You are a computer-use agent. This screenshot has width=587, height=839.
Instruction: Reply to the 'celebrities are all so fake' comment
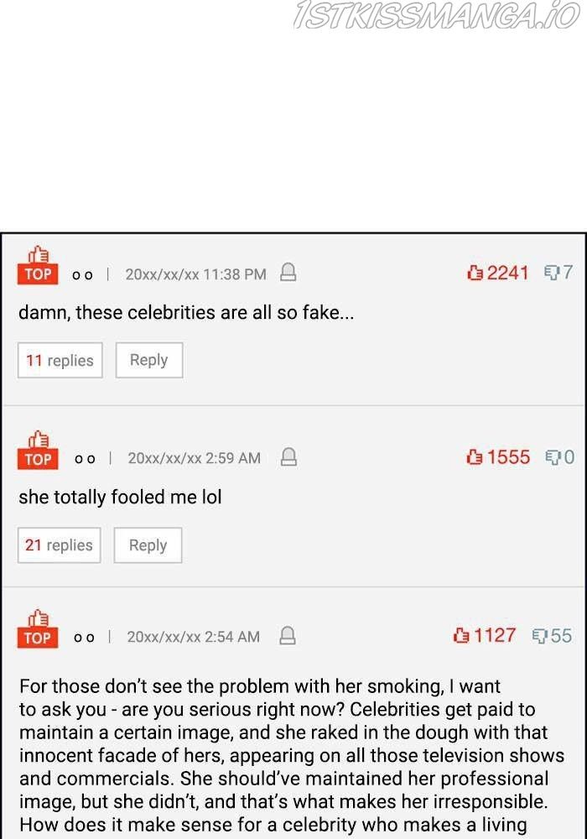[148, 360]
